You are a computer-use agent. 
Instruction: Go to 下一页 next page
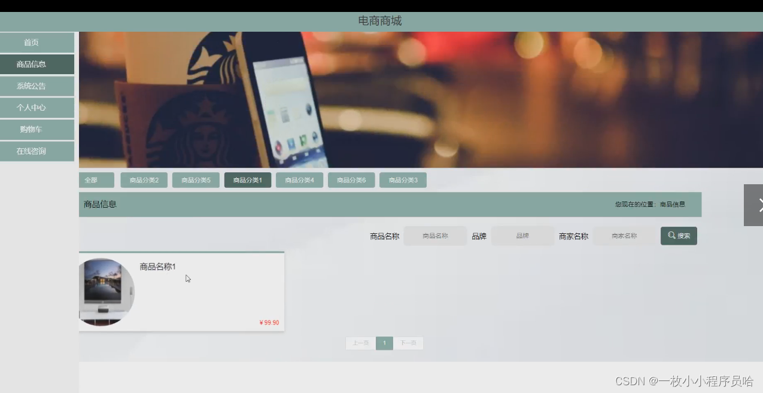[x=408, y=343]
